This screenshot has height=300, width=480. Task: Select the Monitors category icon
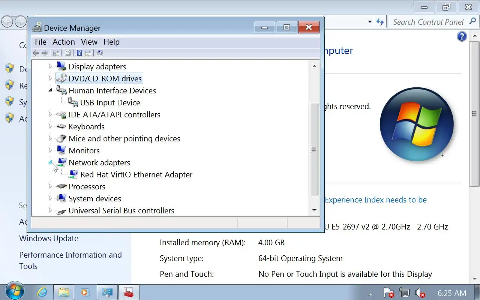61,150
